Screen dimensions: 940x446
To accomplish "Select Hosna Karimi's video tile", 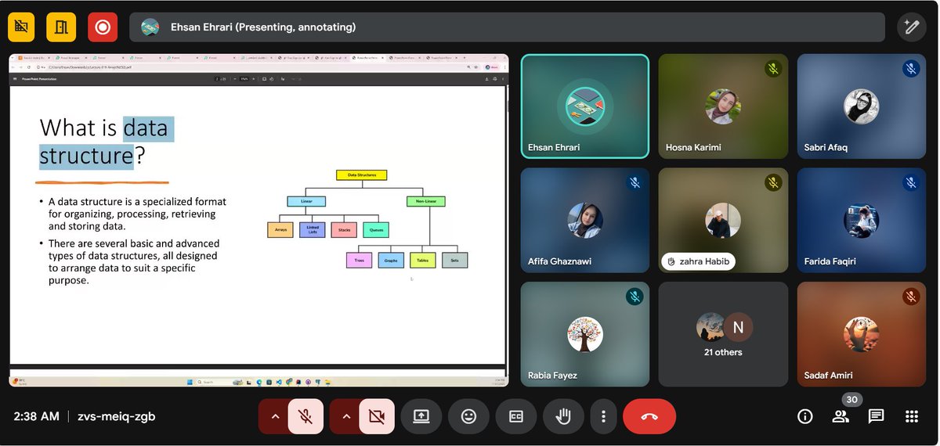I will [723, 106].
